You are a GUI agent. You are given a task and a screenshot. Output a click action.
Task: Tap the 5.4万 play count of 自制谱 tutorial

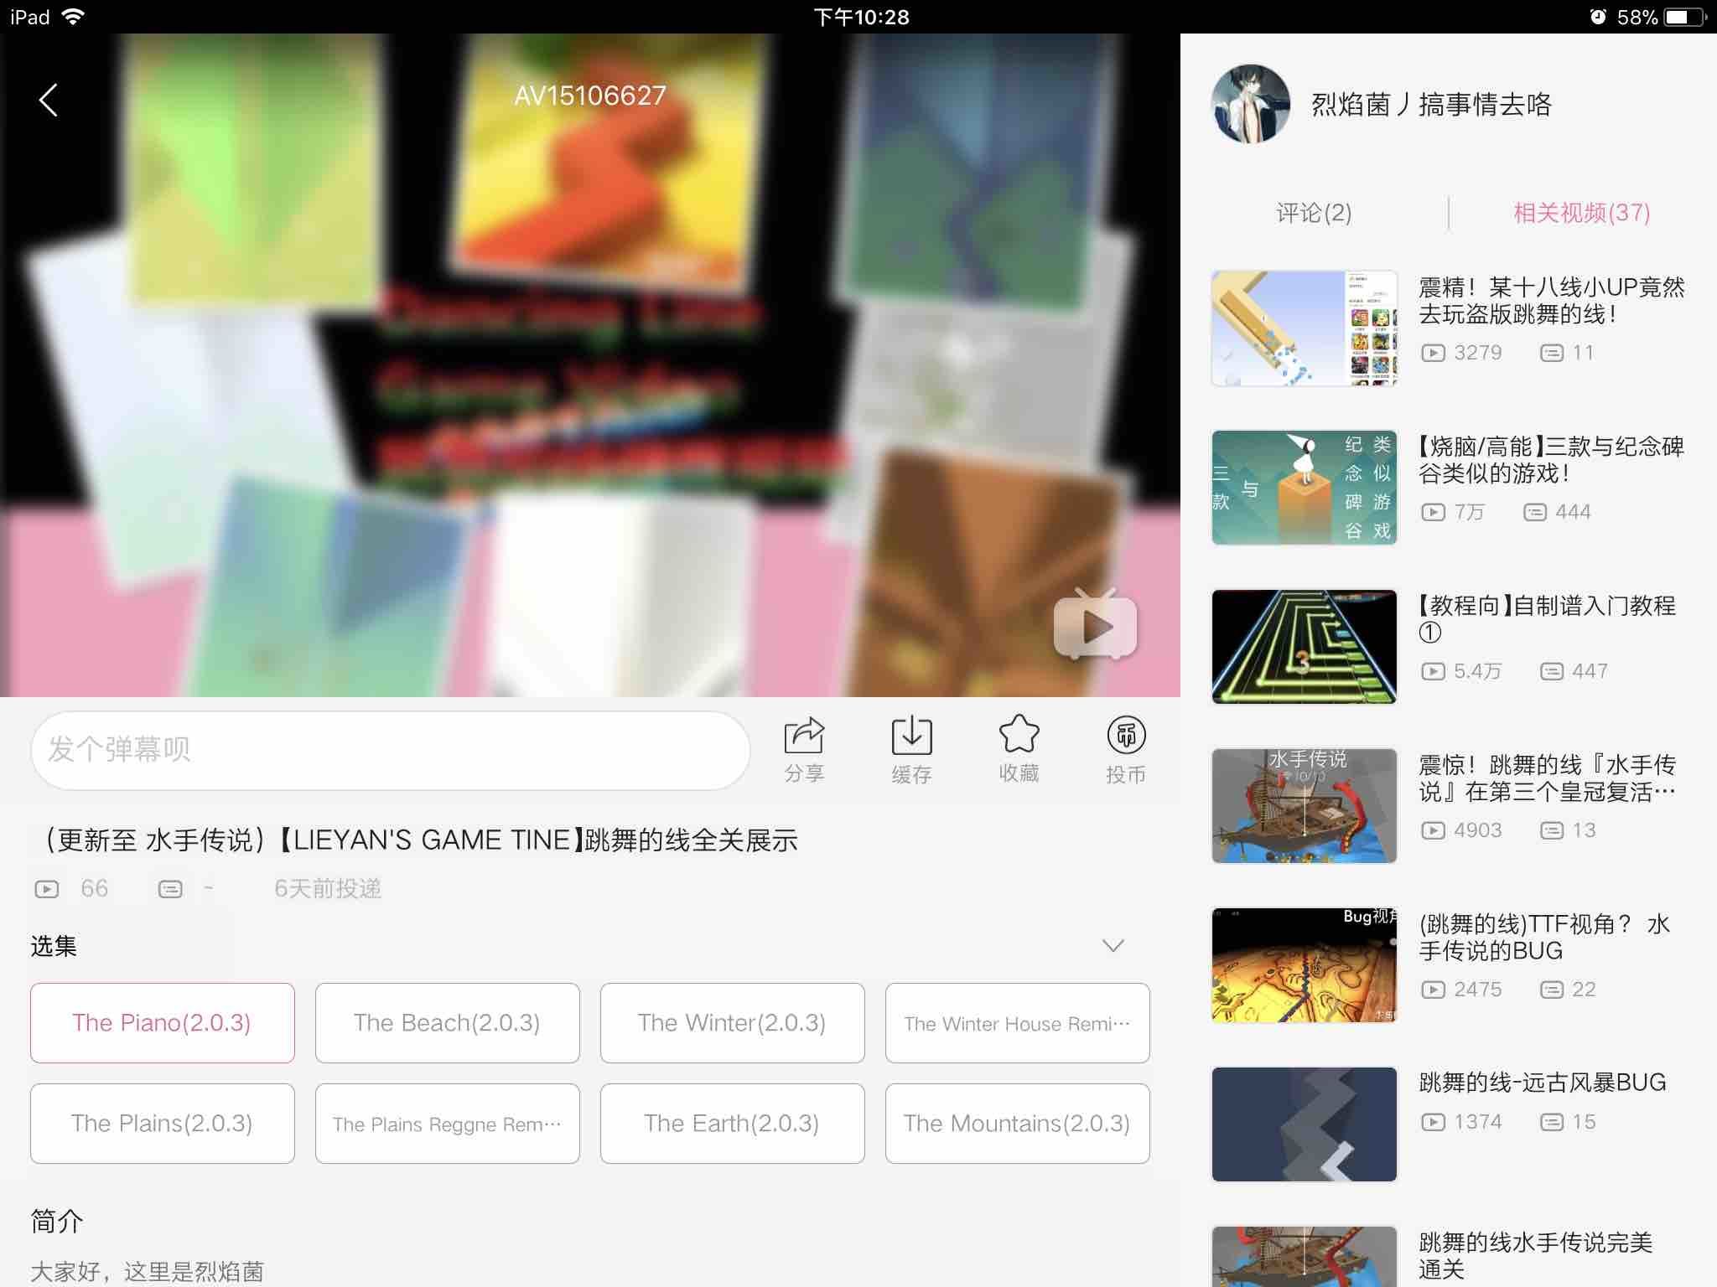tap(1478, 671)
